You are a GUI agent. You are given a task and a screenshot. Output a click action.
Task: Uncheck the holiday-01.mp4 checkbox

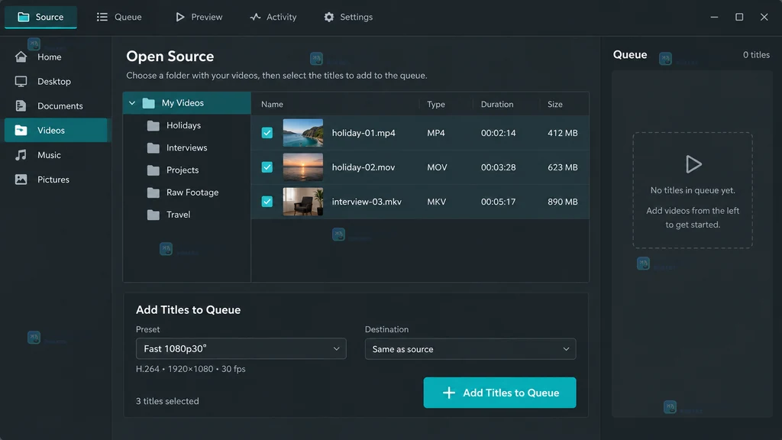[x=267, y=133]
